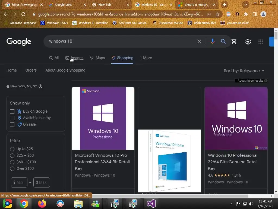
Task: Open the Espectral McGee bookmark
Action: (x=168, y=23)
